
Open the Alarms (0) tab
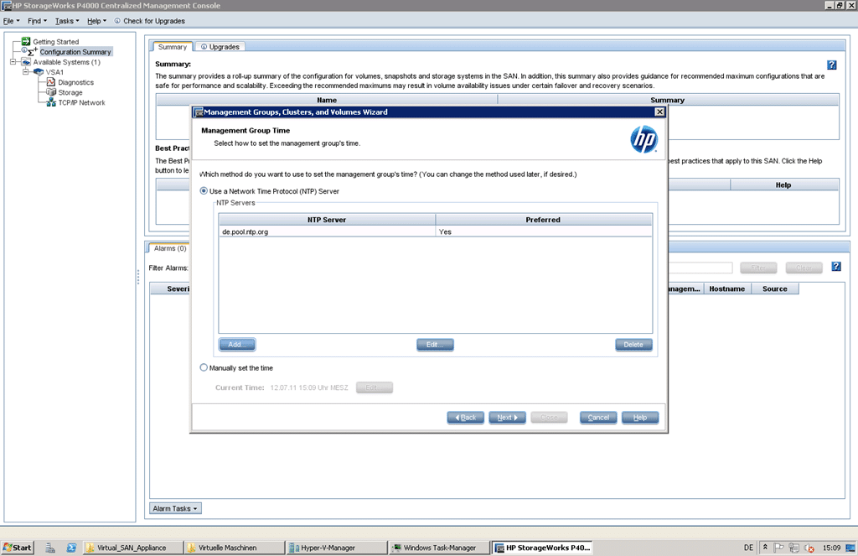[x=169, y=248]
